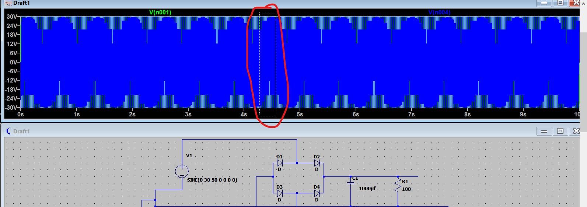Click the 7s time axis label

tap(412, 115)
